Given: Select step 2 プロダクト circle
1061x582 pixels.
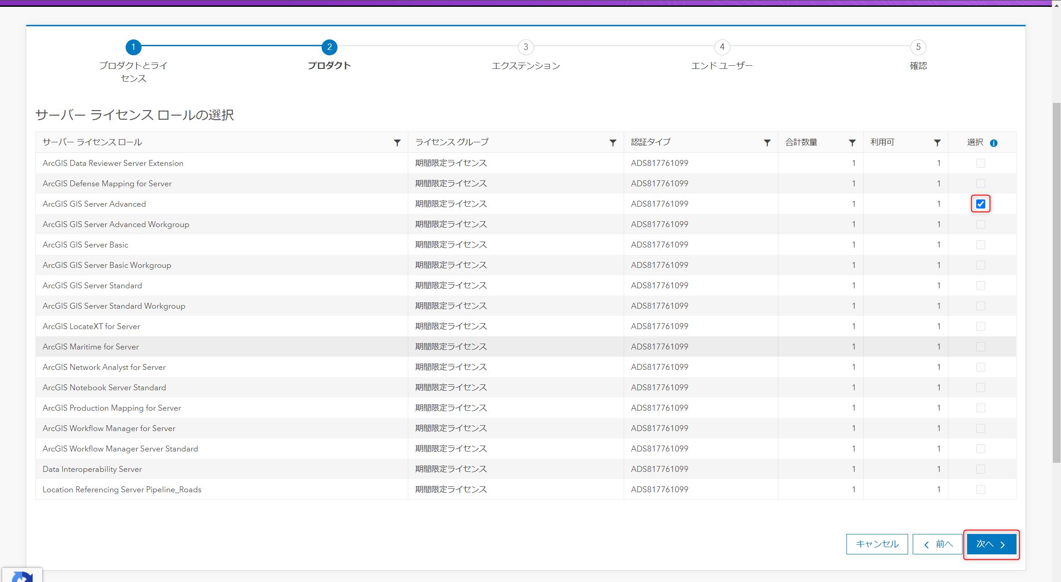Looking at the screenshot, I should pos(329,47).
